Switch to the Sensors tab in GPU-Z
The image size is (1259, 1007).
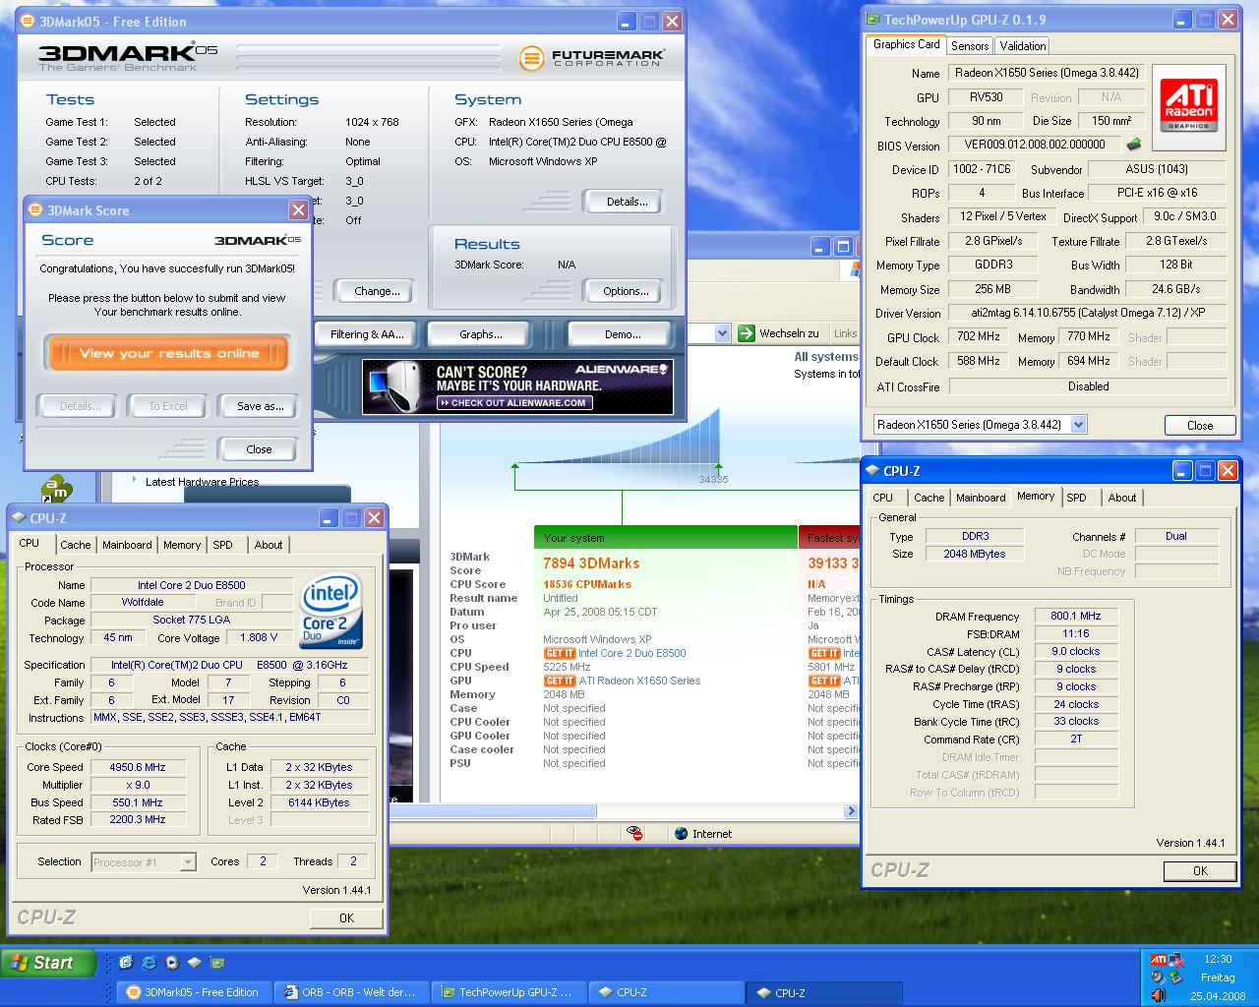[970, 45]
